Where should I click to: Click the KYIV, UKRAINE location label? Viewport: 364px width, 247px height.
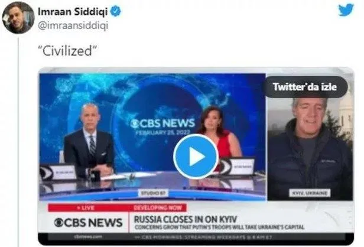click(310, 193)
